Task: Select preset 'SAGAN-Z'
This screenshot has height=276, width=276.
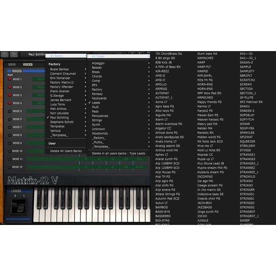Action: tap(246, 63)
